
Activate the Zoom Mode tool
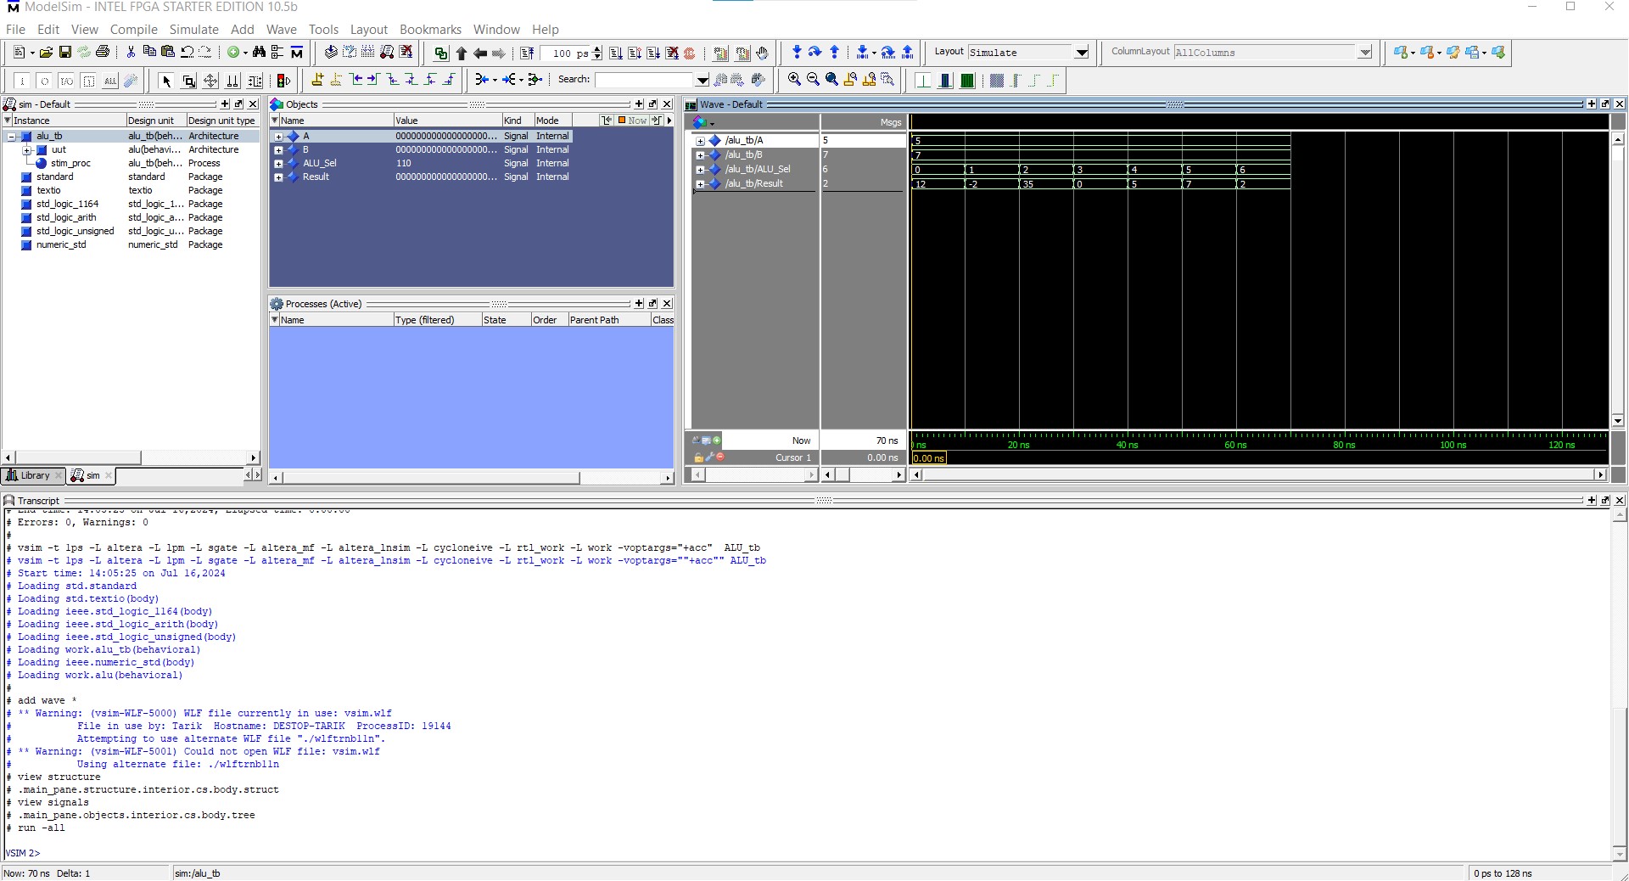point(188,81)
